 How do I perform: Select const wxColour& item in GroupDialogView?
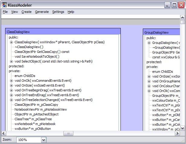click(x=166, y=57)
